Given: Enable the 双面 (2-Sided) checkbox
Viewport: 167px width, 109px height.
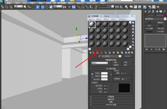Looking at the screenshot, I should click(x=122, y=62).
